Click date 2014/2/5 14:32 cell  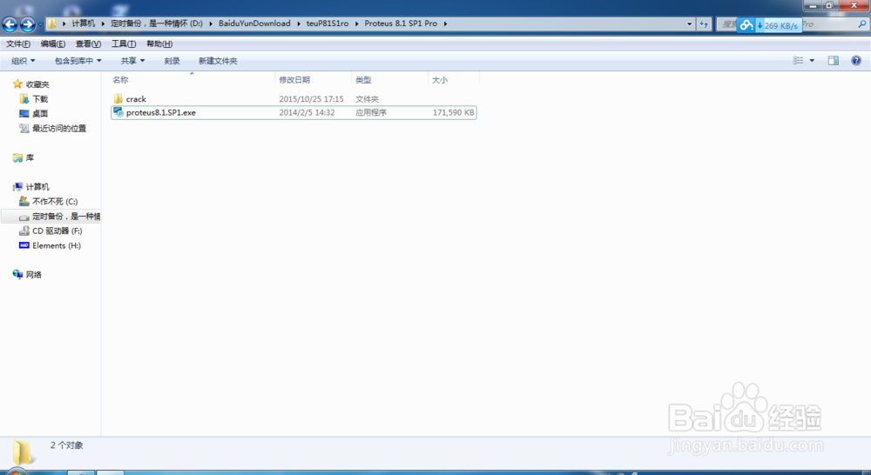(307, 112)
